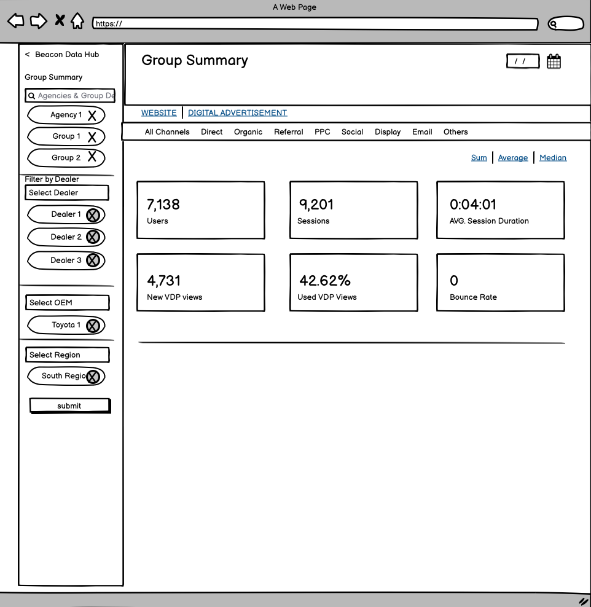Click the resize grip in status bar
This screenshot has width=591, height=607.
pyautogui.click(x=583, y=601)
